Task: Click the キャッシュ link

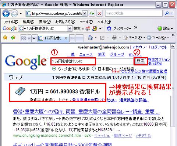Action: 102,136
